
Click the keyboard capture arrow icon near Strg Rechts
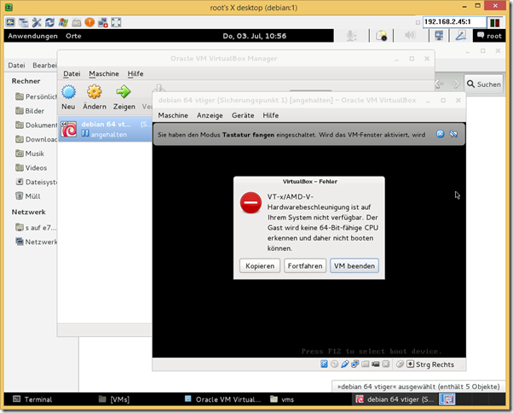(x=410, y=364)
